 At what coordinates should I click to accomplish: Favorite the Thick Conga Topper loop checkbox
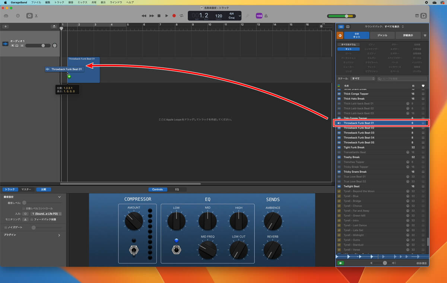click(423, 94)
